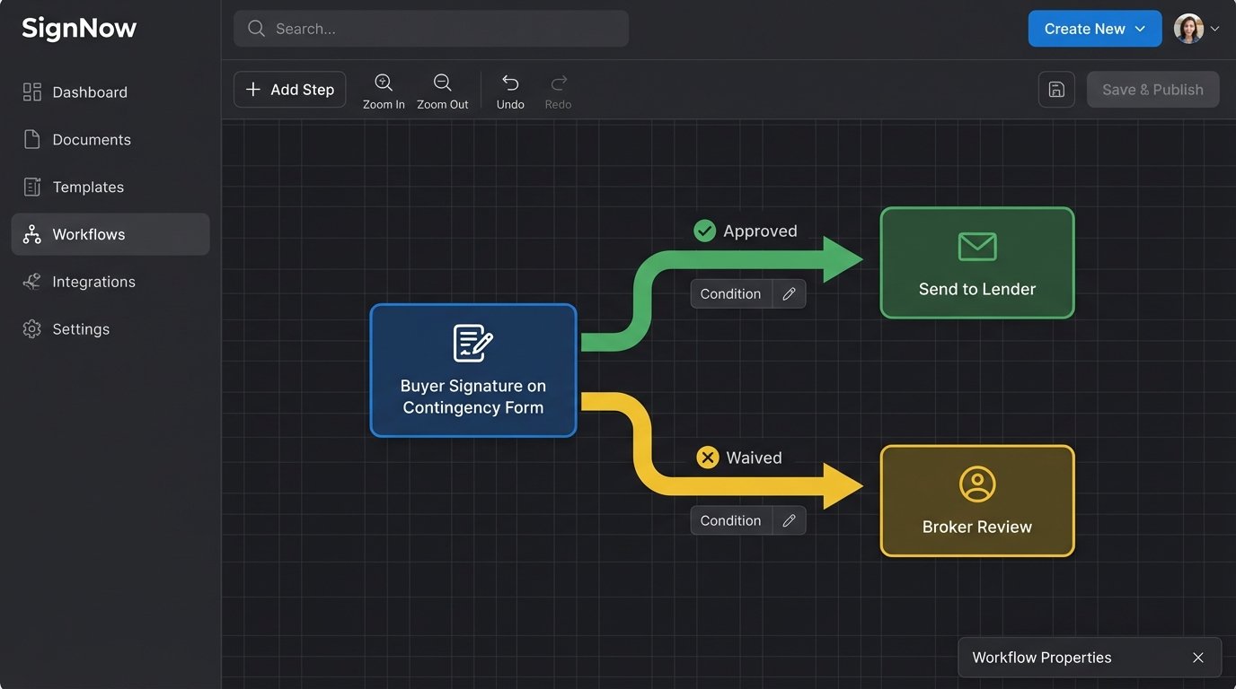Go to Templates in the sidebar

pyautogui.click(x=88, y=188)
